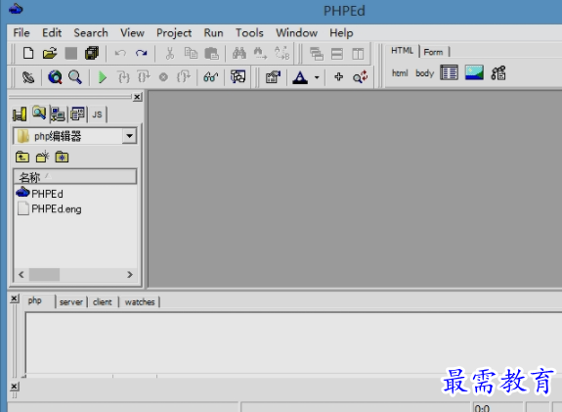Screen dimensions: 562x412
Task: Open a file using folder icon
Action: pos(50,54)
